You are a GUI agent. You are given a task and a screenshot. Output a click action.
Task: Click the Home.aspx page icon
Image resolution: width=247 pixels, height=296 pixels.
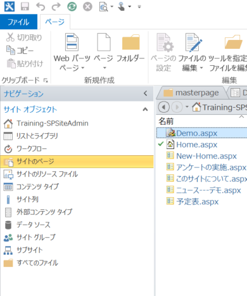(170, 145)
